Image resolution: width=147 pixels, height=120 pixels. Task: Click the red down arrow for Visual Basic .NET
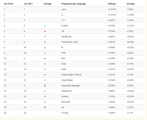(45, 42)
